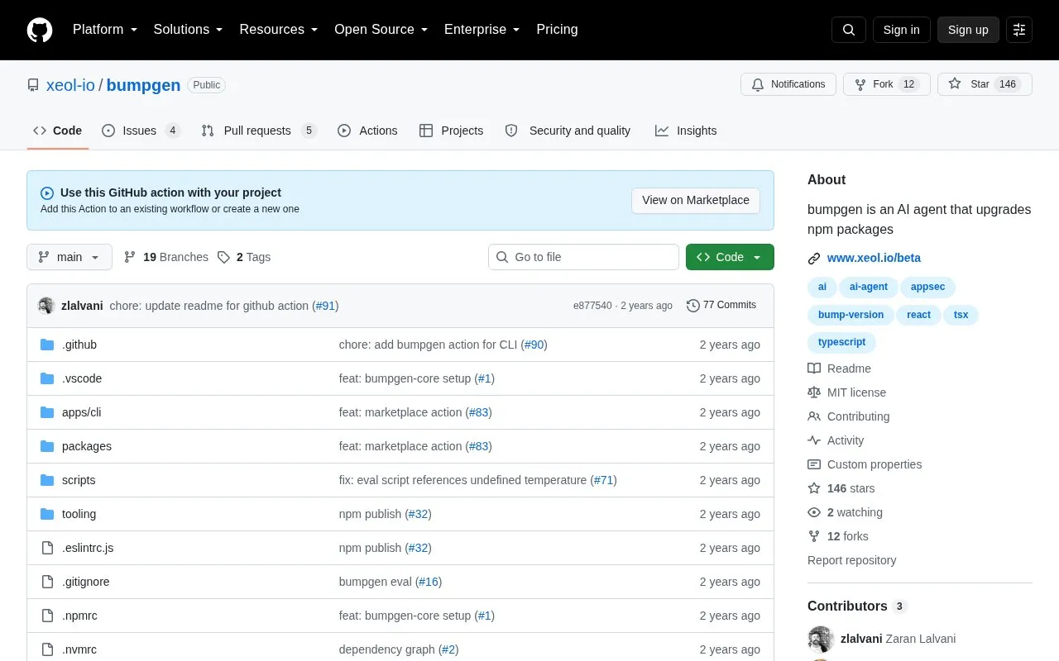Click the MIT license scale icon
Image resolution: width=1059 pixels, height=661 pixels.
pos(814,392)
